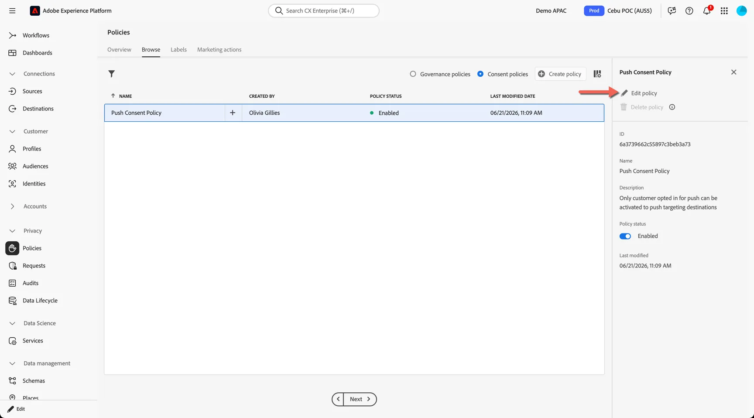This screenshot has height=418, width=754.
Task: Collapse the Data management section
Action: pos(12,363)
